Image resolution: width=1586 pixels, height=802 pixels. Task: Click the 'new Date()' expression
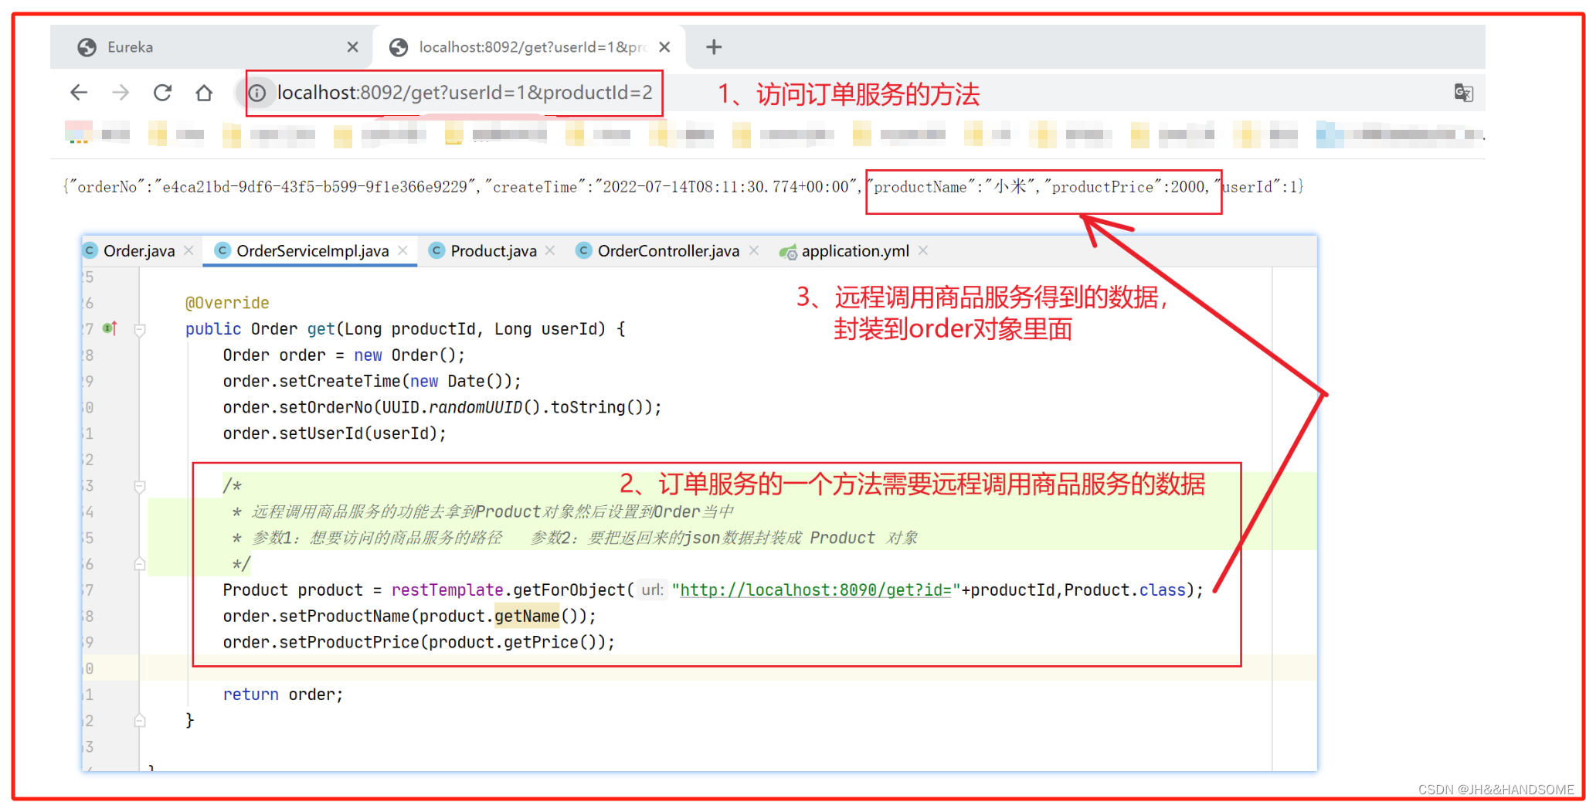(x=457, y=382)
